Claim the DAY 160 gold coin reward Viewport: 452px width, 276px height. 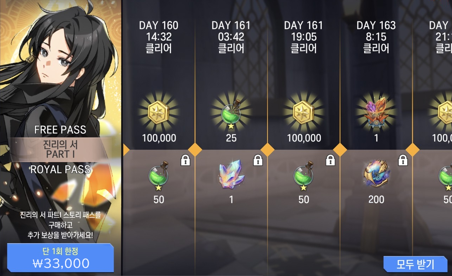click(x=159, y=112)
